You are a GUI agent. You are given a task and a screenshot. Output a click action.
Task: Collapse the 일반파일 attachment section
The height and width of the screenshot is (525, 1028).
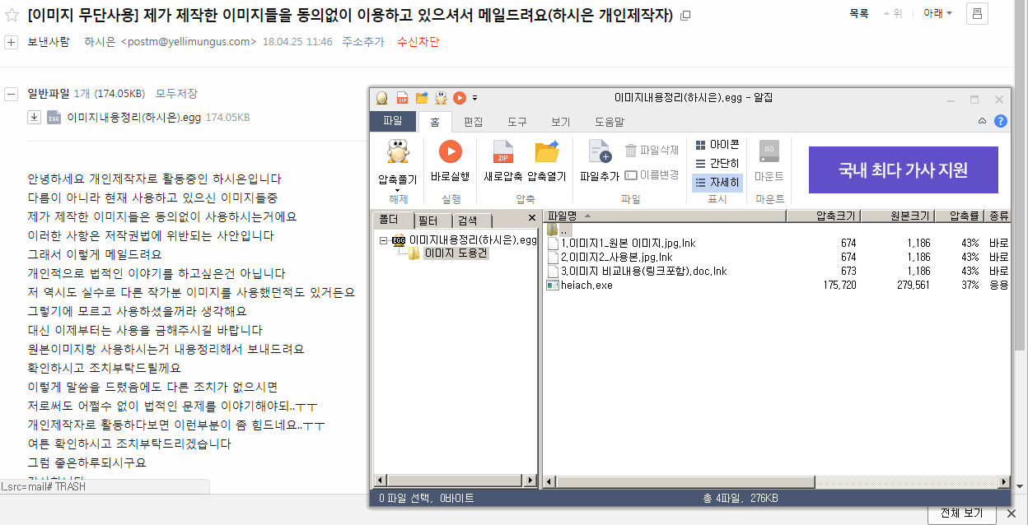(12, 94)
